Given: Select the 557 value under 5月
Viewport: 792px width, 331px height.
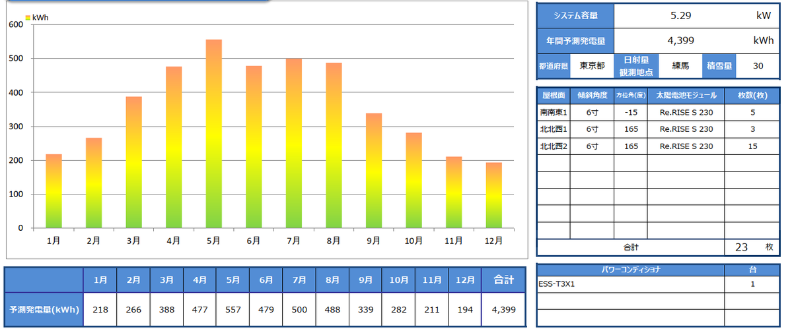Looking at the screenshot, I should pyautogui.click(x=233, y=309).
